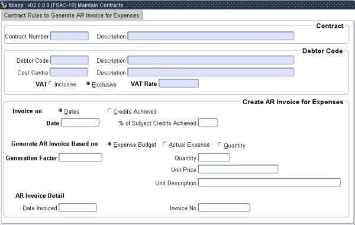
Task: Click the Quantity input box
Action: tap(214, 157)
